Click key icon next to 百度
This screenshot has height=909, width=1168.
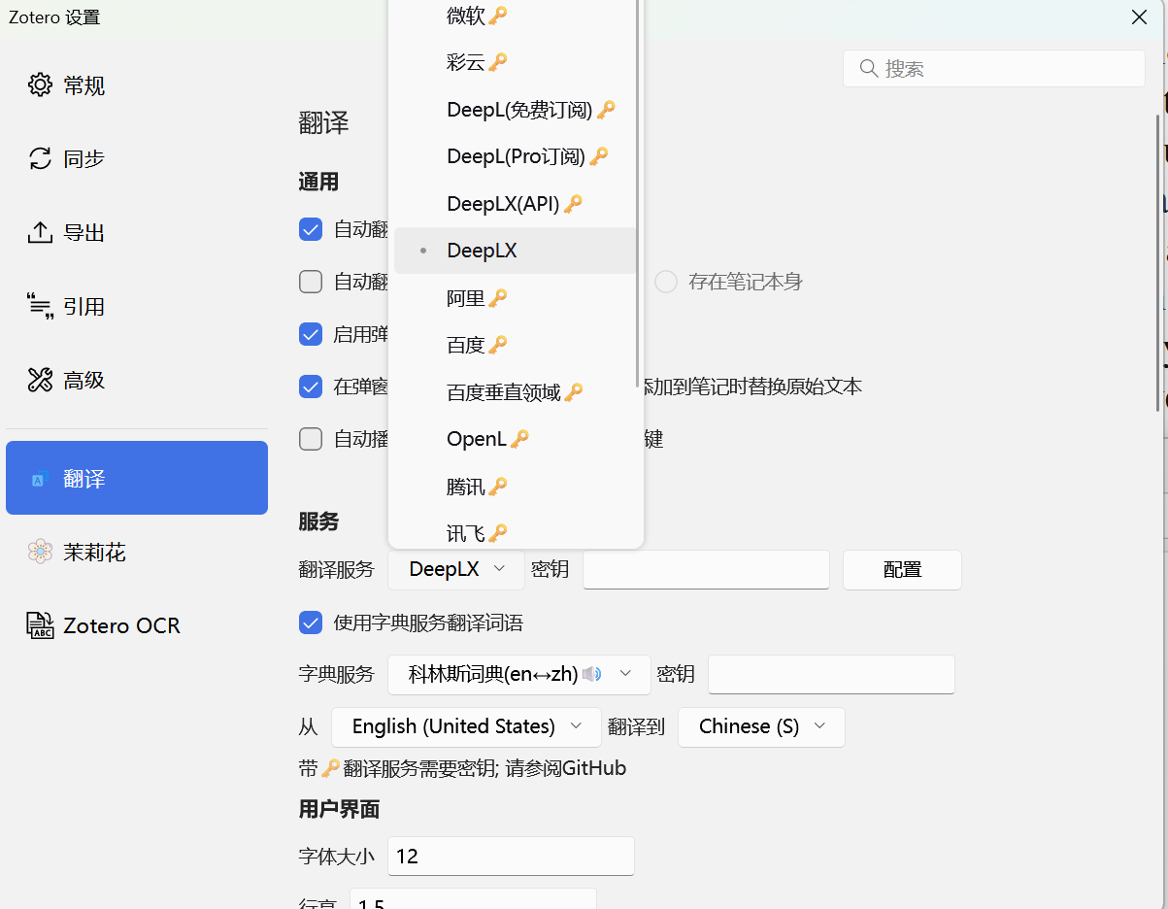[498, 345]
